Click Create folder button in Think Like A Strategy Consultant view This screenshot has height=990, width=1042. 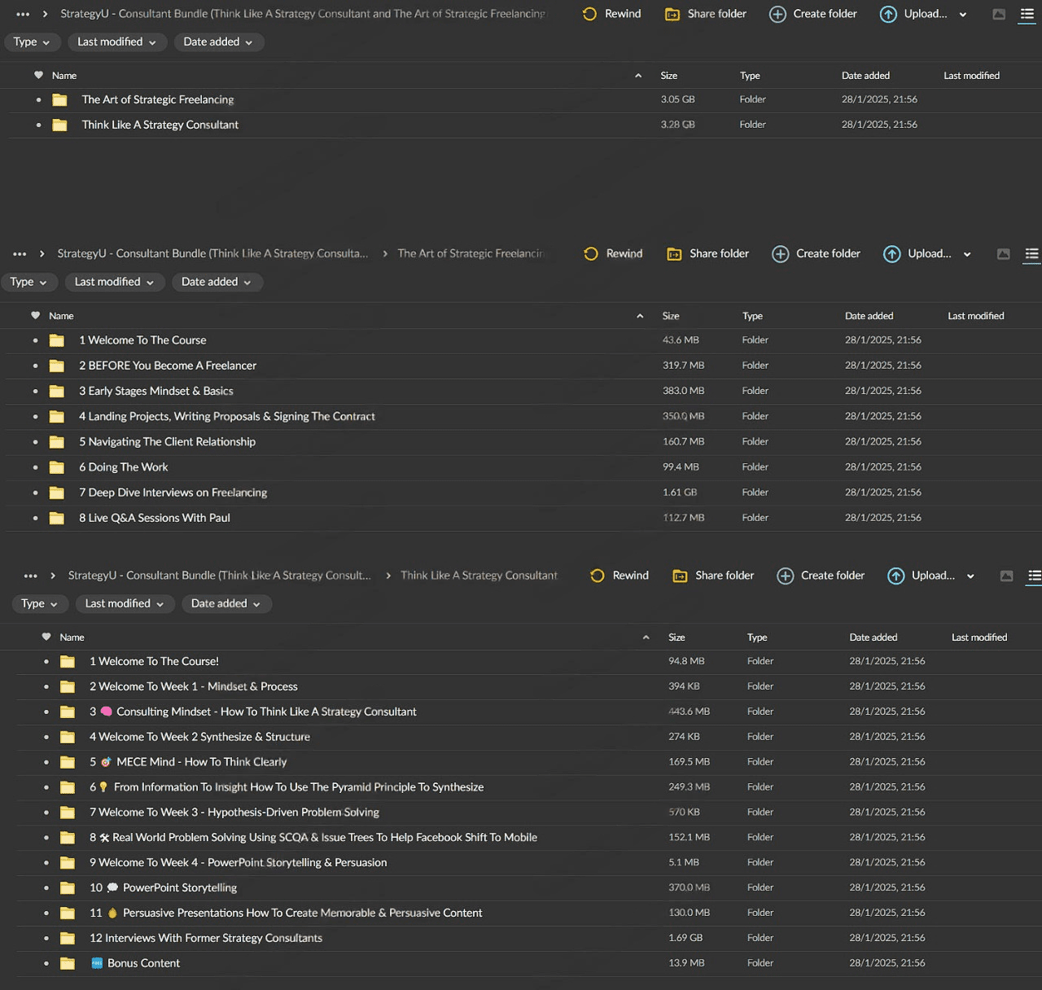click(x=822, y=576)
